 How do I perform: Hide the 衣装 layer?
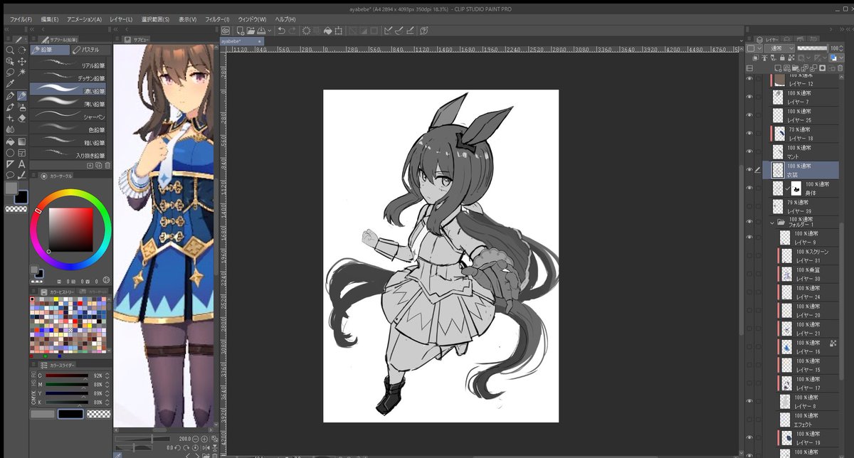pos(749,170)
